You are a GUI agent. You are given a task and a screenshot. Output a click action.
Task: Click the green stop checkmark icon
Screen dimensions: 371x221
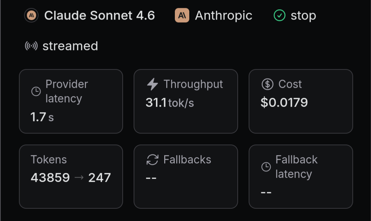point(280,15)
